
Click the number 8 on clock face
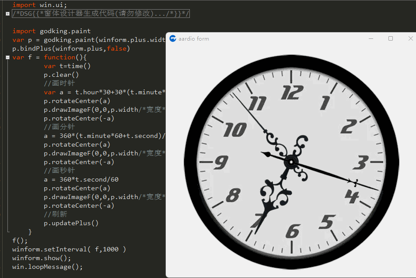coord(233,196)
